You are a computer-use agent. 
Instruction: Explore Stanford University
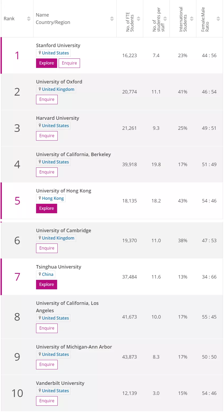click(47, 63)
